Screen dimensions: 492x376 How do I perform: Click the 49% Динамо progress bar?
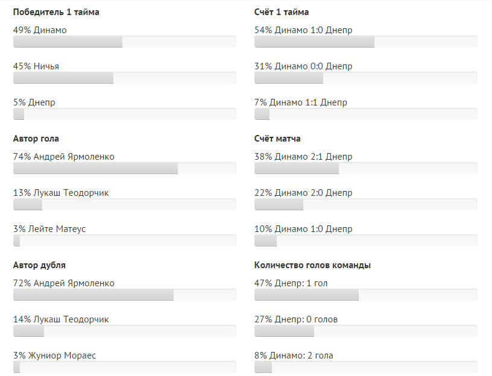click(x=124, y=42)
